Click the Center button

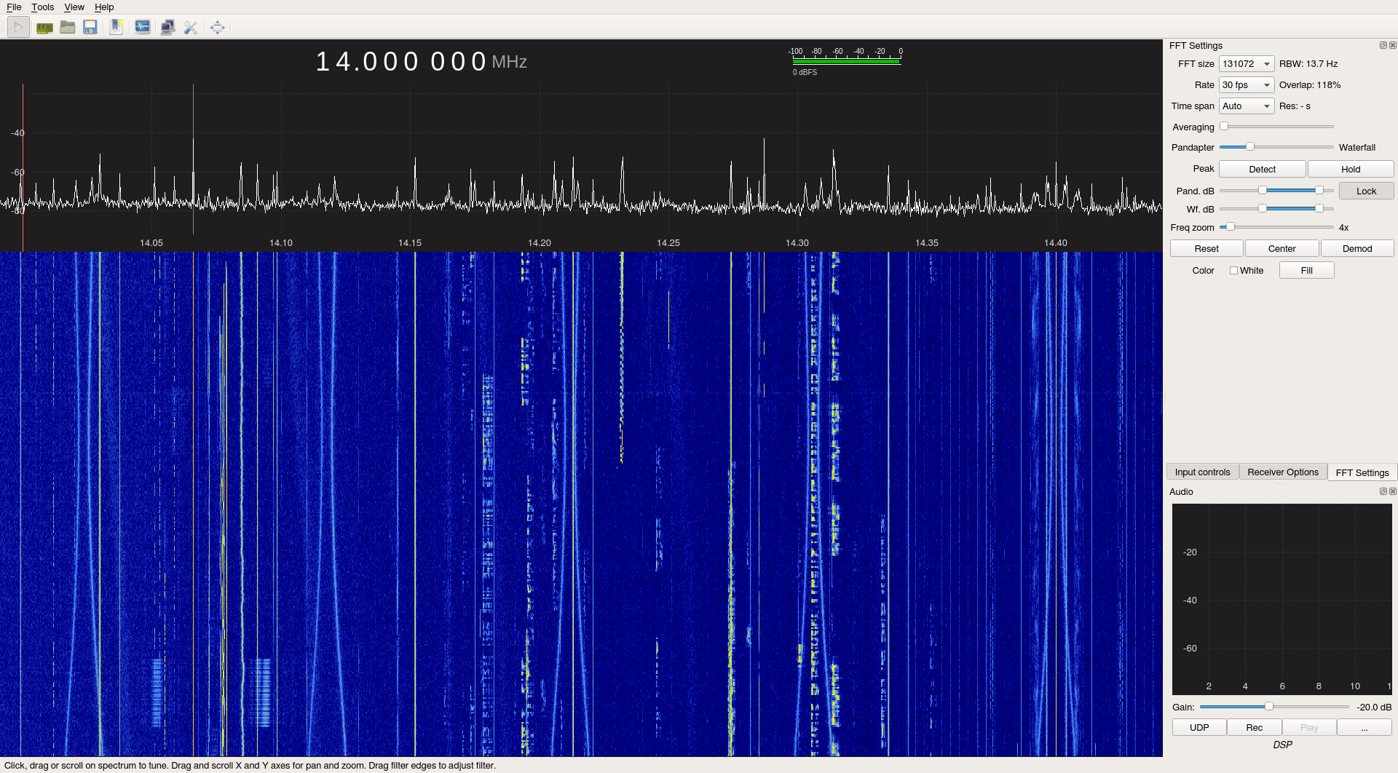[1281, 249]
